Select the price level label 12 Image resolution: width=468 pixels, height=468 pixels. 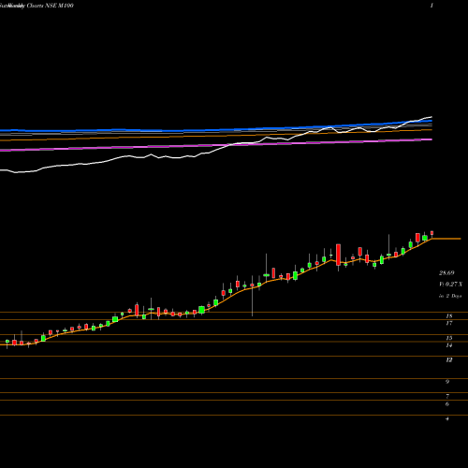(449, 360)
